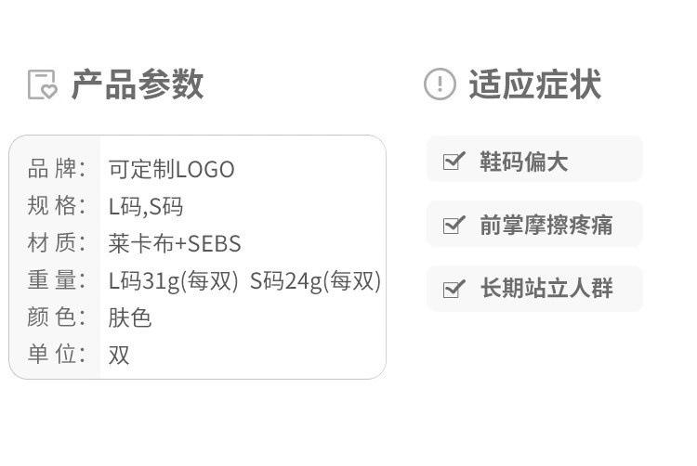Screen dimensions: 697x466
Task: Click the exclamation circle icon
Action: [440, 84]
